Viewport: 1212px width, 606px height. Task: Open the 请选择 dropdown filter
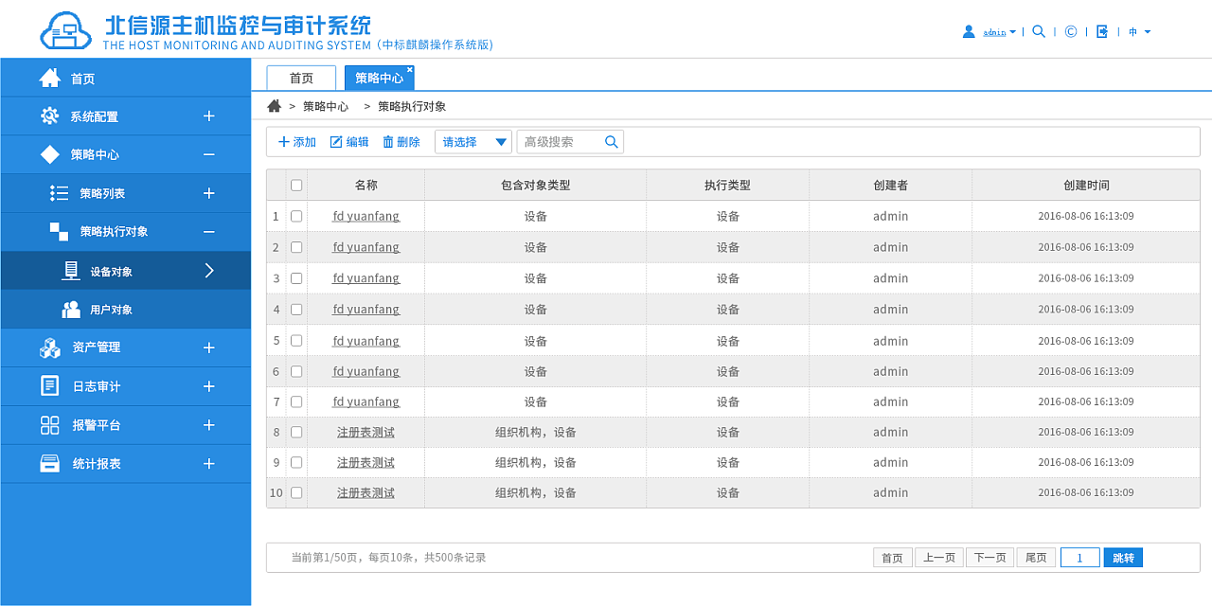472,141
